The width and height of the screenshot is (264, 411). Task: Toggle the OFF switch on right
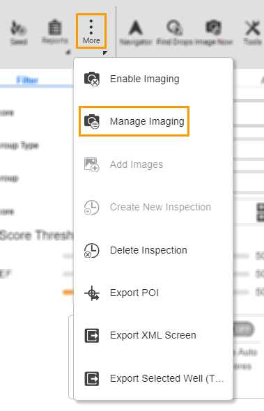click(x=244, y=329)
